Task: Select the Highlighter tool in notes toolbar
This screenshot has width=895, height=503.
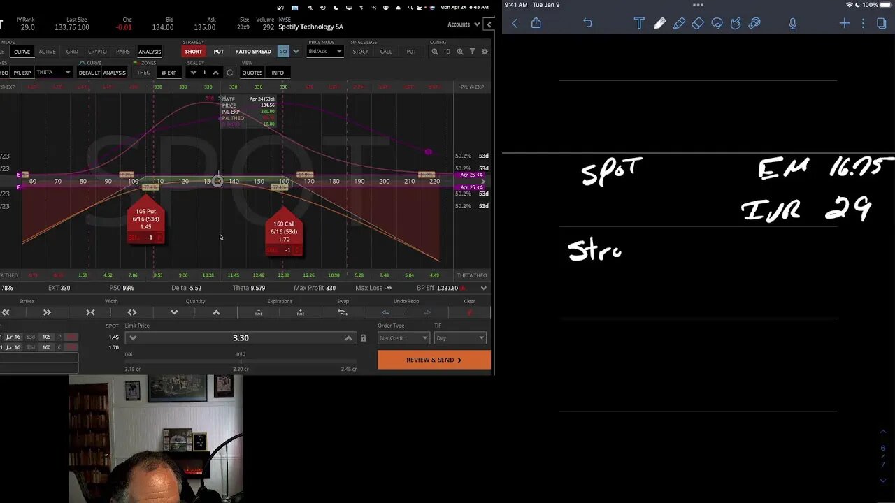Action: [679, 23]
